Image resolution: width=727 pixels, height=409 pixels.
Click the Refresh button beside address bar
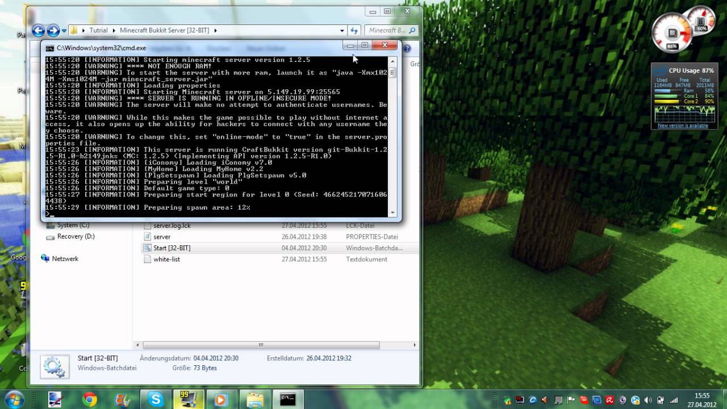(x=354, y=31)
